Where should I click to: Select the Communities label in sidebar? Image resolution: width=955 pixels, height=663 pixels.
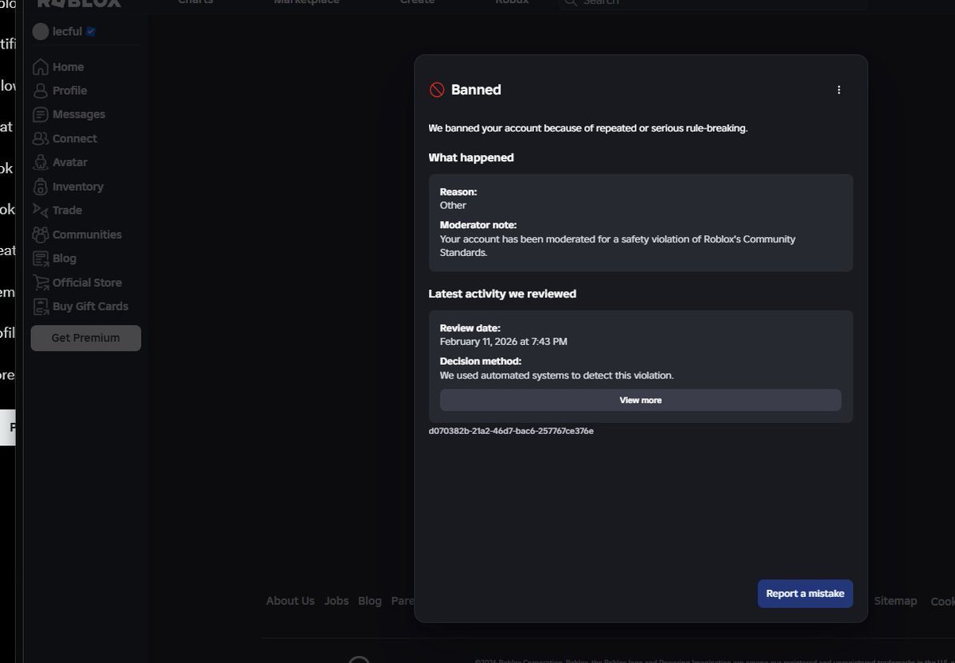[x=88, y=235]
